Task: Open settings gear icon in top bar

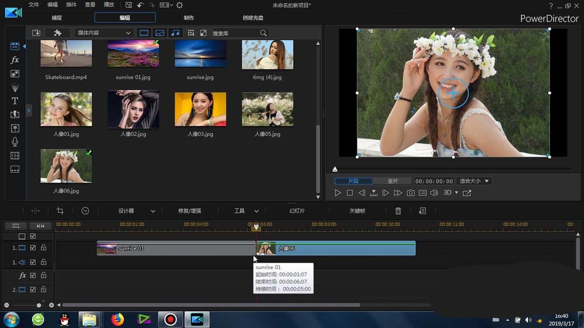Action: tap(179, 5)
